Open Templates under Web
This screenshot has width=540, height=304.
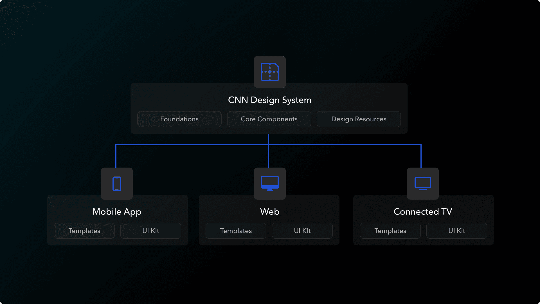(236, 231)
